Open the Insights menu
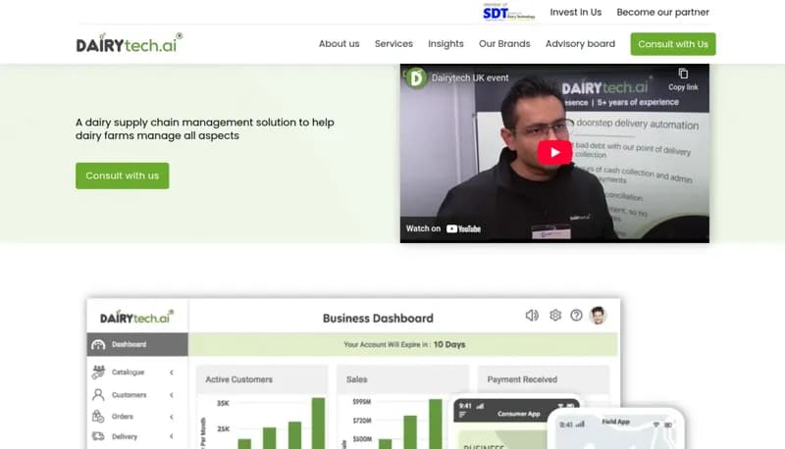This screenshot has height=449, width=785. click(445, 44)
